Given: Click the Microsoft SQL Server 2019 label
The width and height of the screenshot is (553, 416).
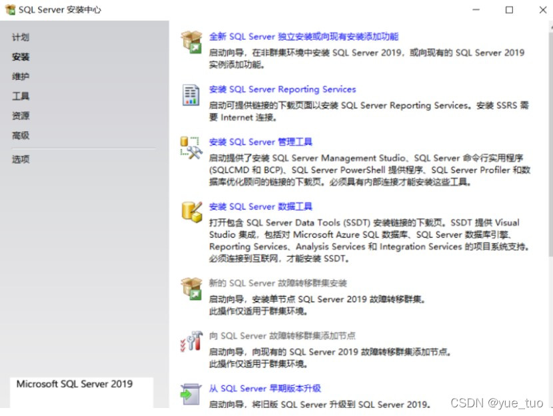Looking at the screenshot, I should coord(75,384).
